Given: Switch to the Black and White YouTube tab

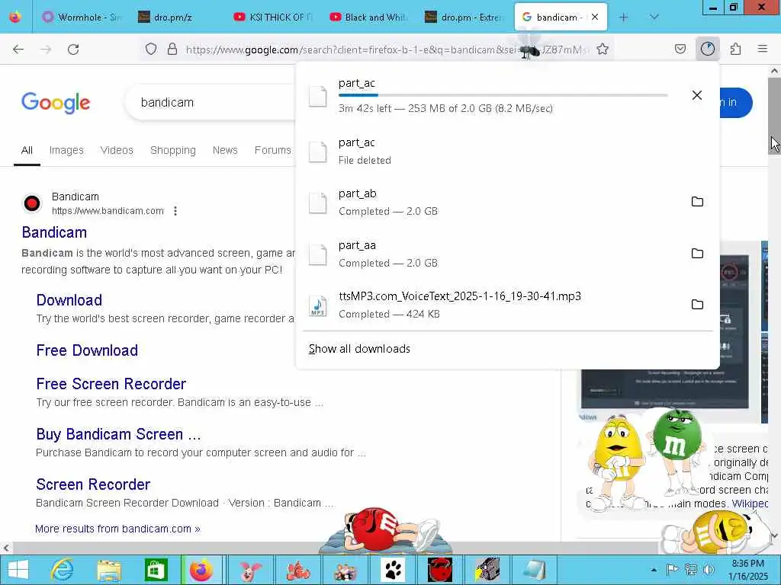Looking at the screenshot, I should coord(370,17).
